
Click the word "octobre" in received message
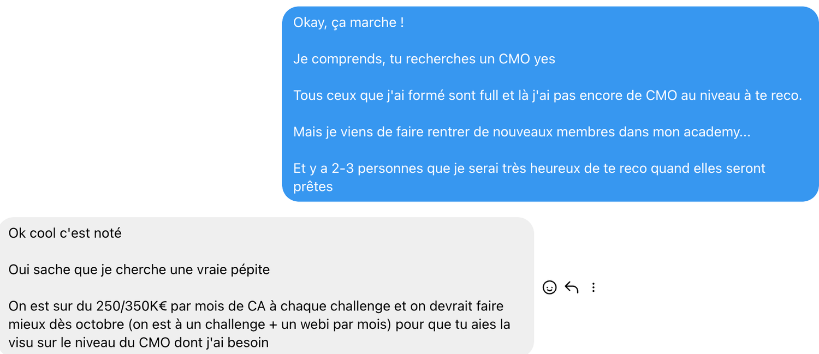(x=98, y=324)
